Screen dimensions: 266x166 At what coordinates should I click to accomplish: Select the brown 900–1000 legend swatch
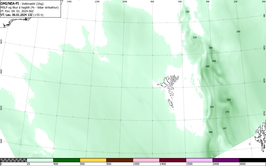click(x=120, y=160)
